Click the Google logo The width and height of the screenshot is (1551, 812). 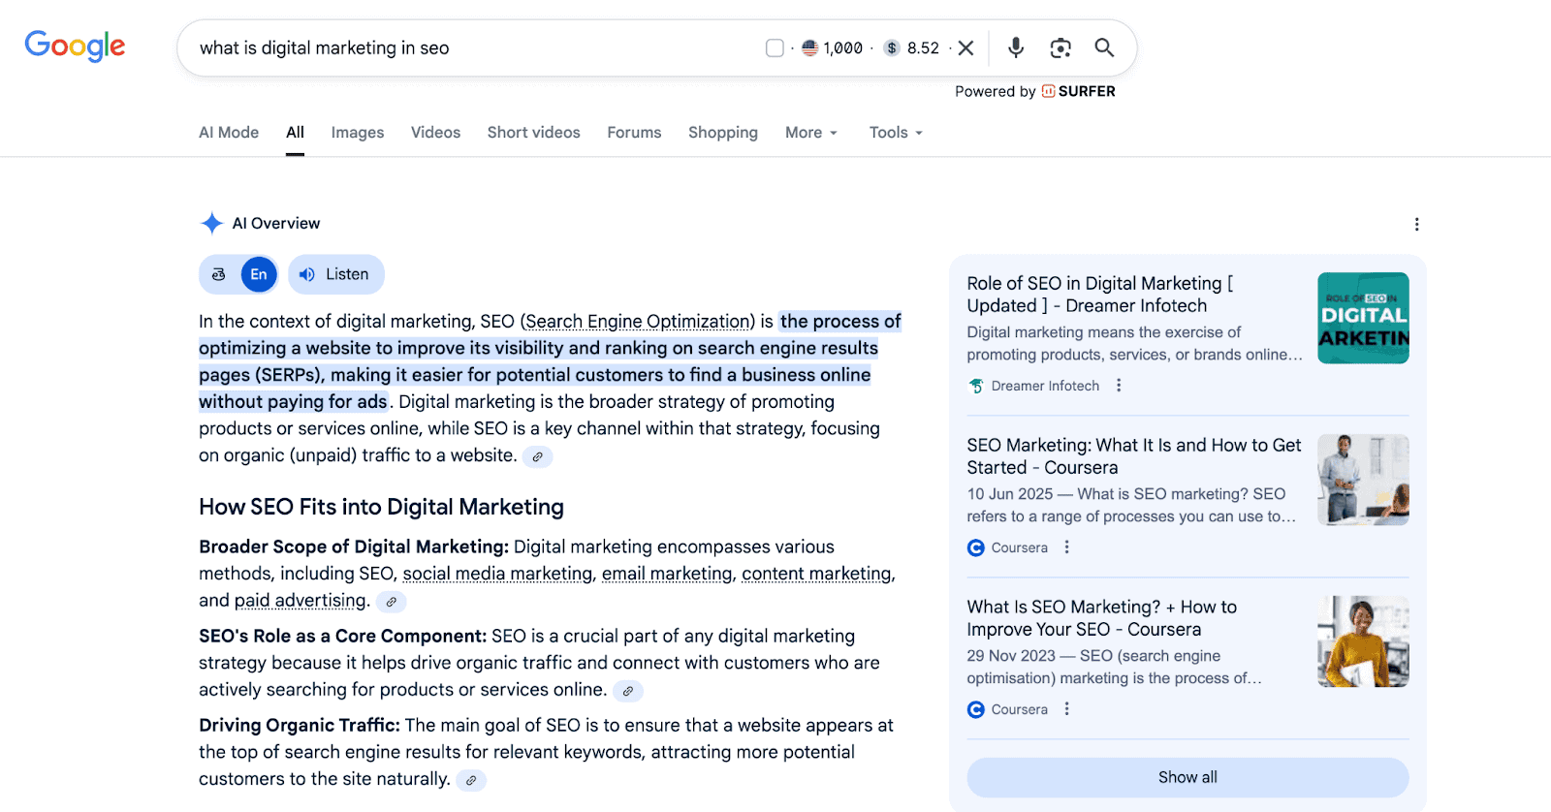tap(75, 46)
